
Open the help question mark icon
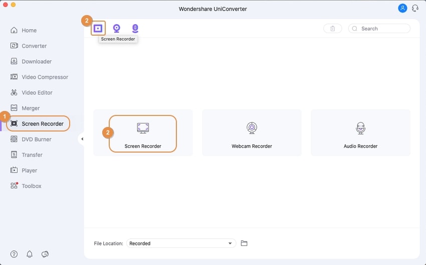click(x=14, y=254)
